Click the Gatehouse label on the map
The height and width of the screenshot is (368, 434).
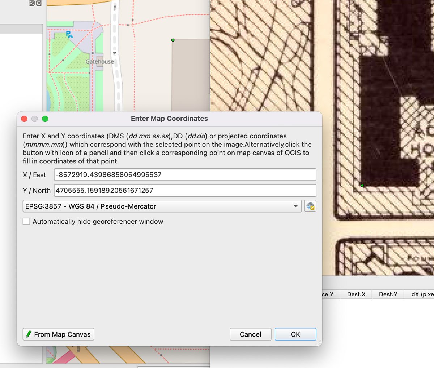pyautogui.click(x=99, y=61)
